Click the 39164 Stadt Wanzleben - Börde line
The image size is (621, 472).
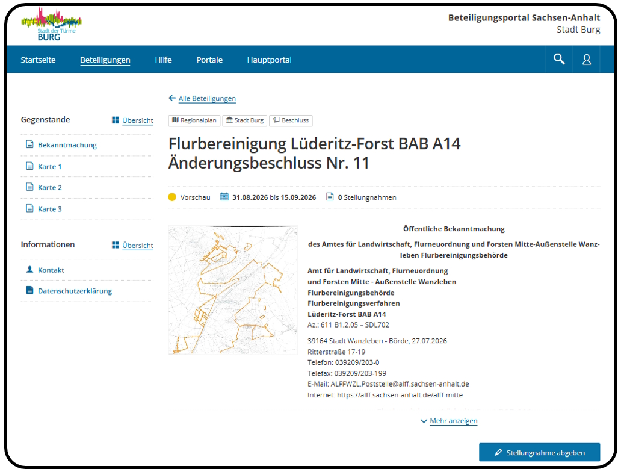click(377, 340)
